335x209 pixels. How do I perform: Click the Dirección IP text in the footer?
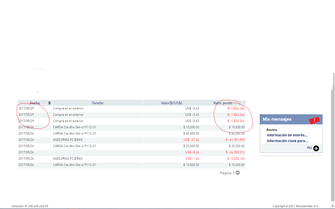(30, 206)
